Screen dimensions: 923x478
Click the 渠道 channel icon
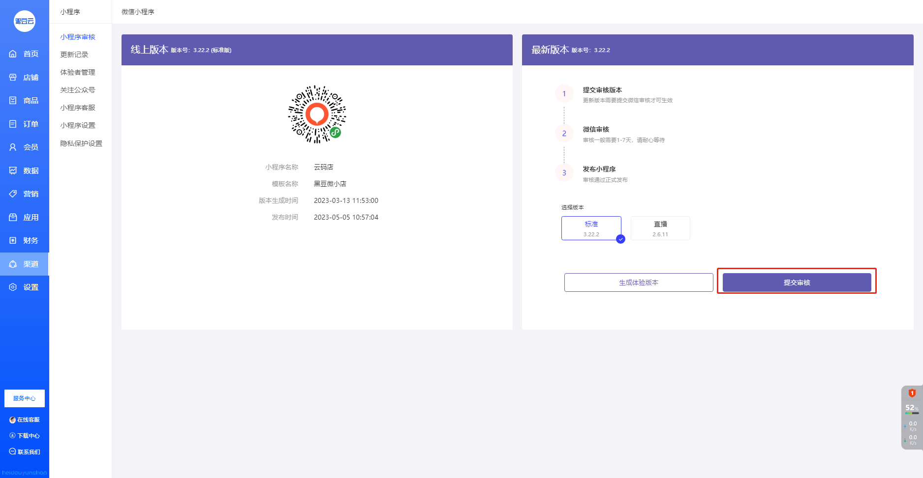click(13, 264)
